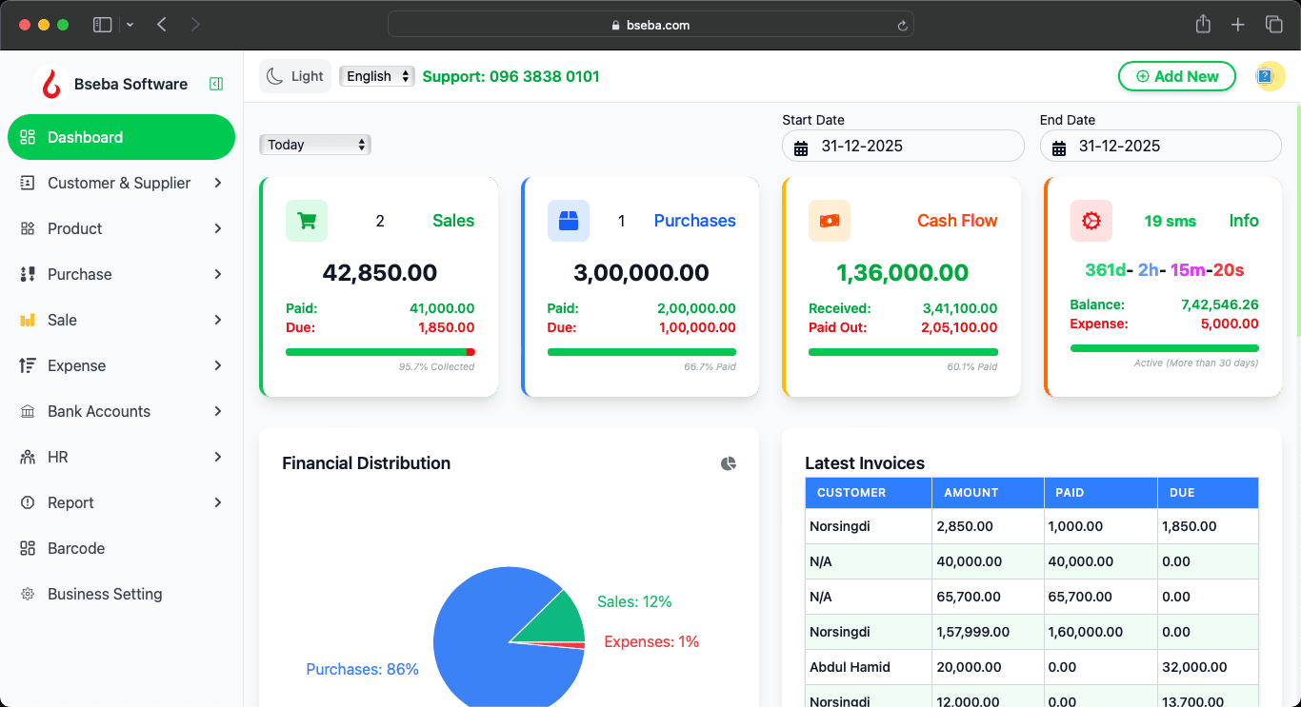Open the English language dropdown
The image size is (1301, 707).
377,76
